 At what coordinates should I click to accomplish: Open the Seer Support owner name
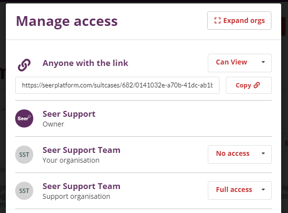coord(69,114)
